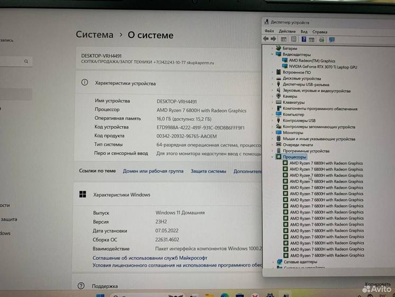Viewport: 395px width, 297px height.
Task: Click the Защита системы link
Action: [x=209, y=171]
